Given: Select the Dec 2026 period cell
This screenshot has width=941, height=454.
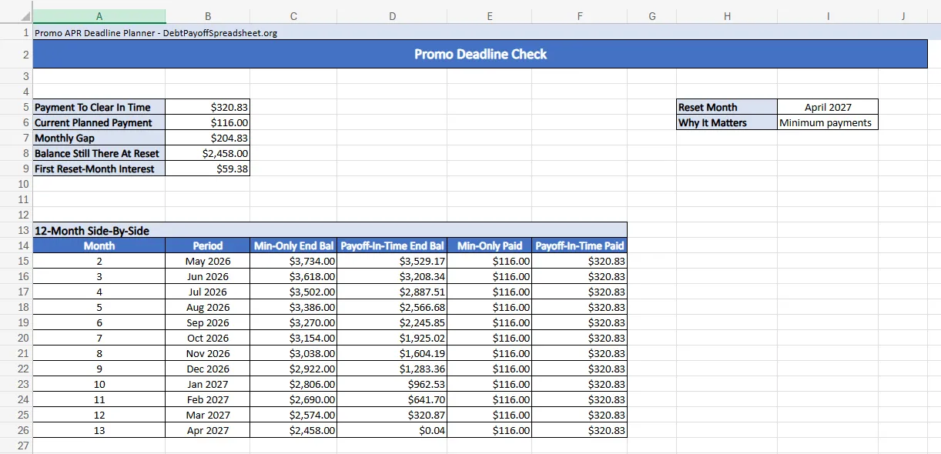Looking at the screenshot, I should 207,369.
